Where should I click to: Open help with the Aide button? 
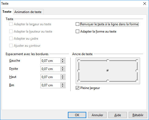118,115
